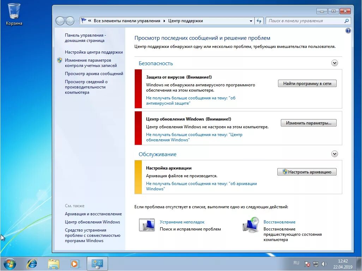362x271 pixels.
Task: Open 'Архивация и восстановление' under См. также
Action: (93, 214)
